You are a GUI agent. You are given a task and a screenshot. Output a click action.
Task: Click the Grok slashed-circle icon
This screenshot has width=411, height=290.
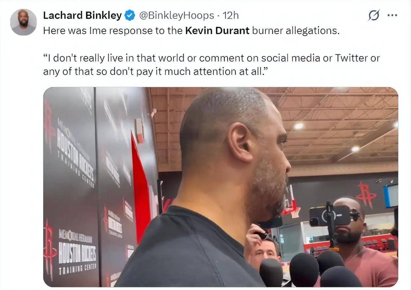[x=374, y=16]
